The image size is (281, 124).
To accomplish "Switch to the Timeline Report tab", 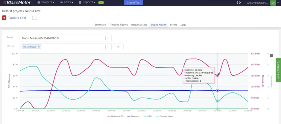I will pos(119,25).
